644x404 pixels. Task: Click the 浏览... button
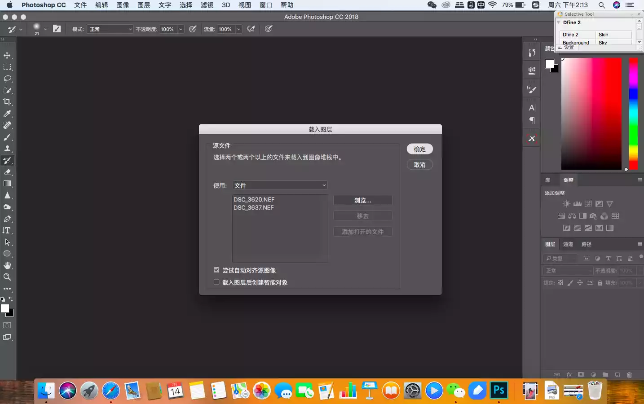[x=362, y=200]
